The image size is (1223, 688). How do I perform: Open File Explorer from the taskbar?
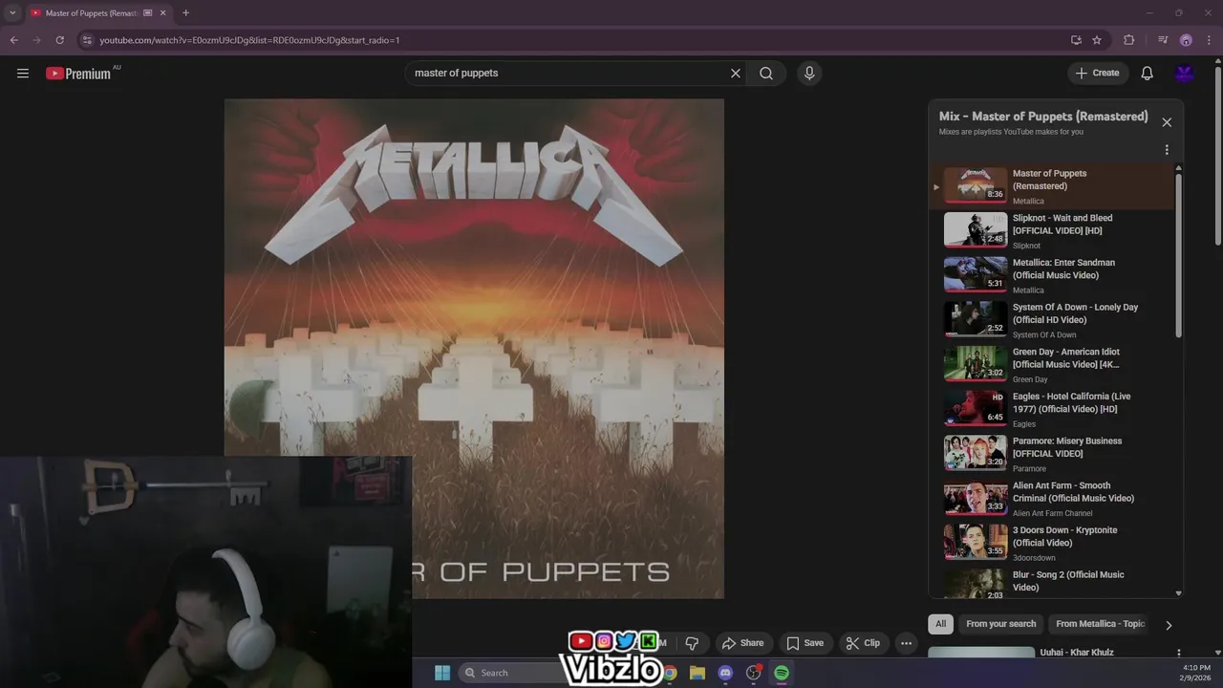coord(697,673)
